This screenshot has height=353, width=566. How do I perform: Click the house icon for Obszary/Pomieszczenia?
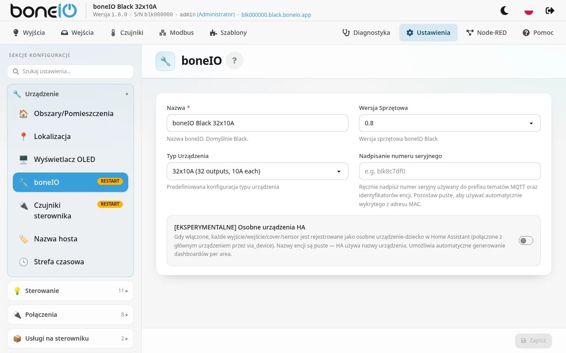[23, 113]
